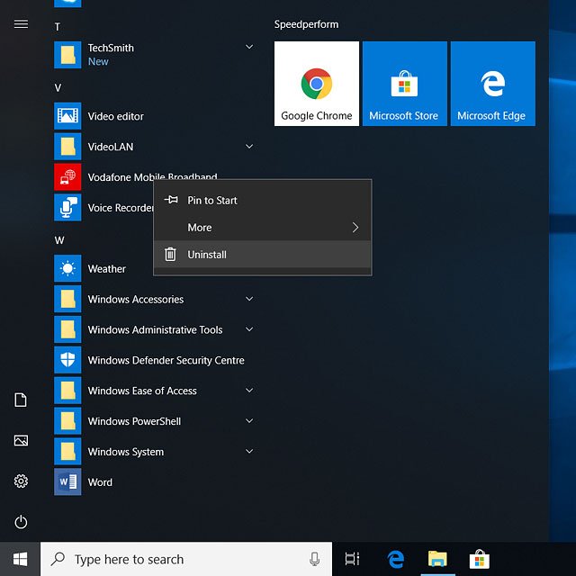Click the Windows Defender Security Centre label

pos(166,360)
